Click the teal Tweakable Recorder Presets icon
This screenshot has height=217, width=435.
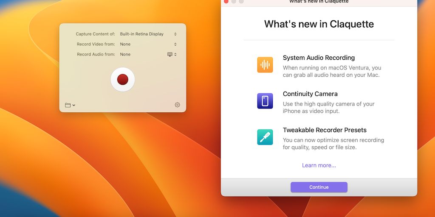pos(265,137)
